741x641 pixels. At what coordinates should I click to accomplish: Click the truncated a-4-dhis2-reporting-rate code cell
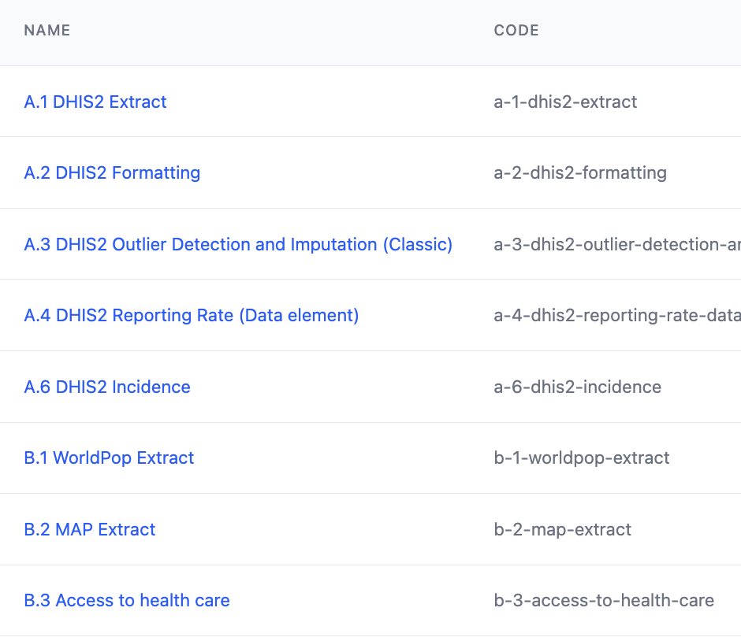click(x=616, y=316)
